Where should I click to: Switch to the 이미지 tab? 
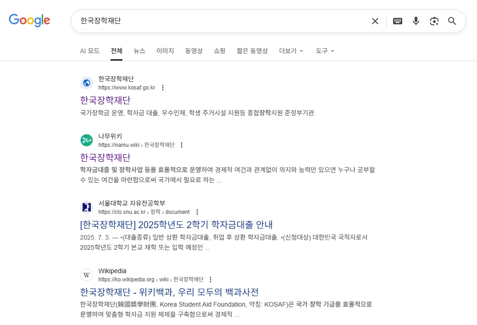[x=165, y=51]
